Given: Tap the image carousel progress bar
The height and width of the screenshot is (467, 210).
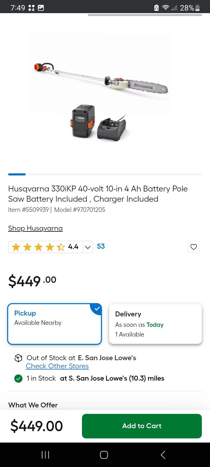Looking at the screenshot, I should click(x=105, y=174).
